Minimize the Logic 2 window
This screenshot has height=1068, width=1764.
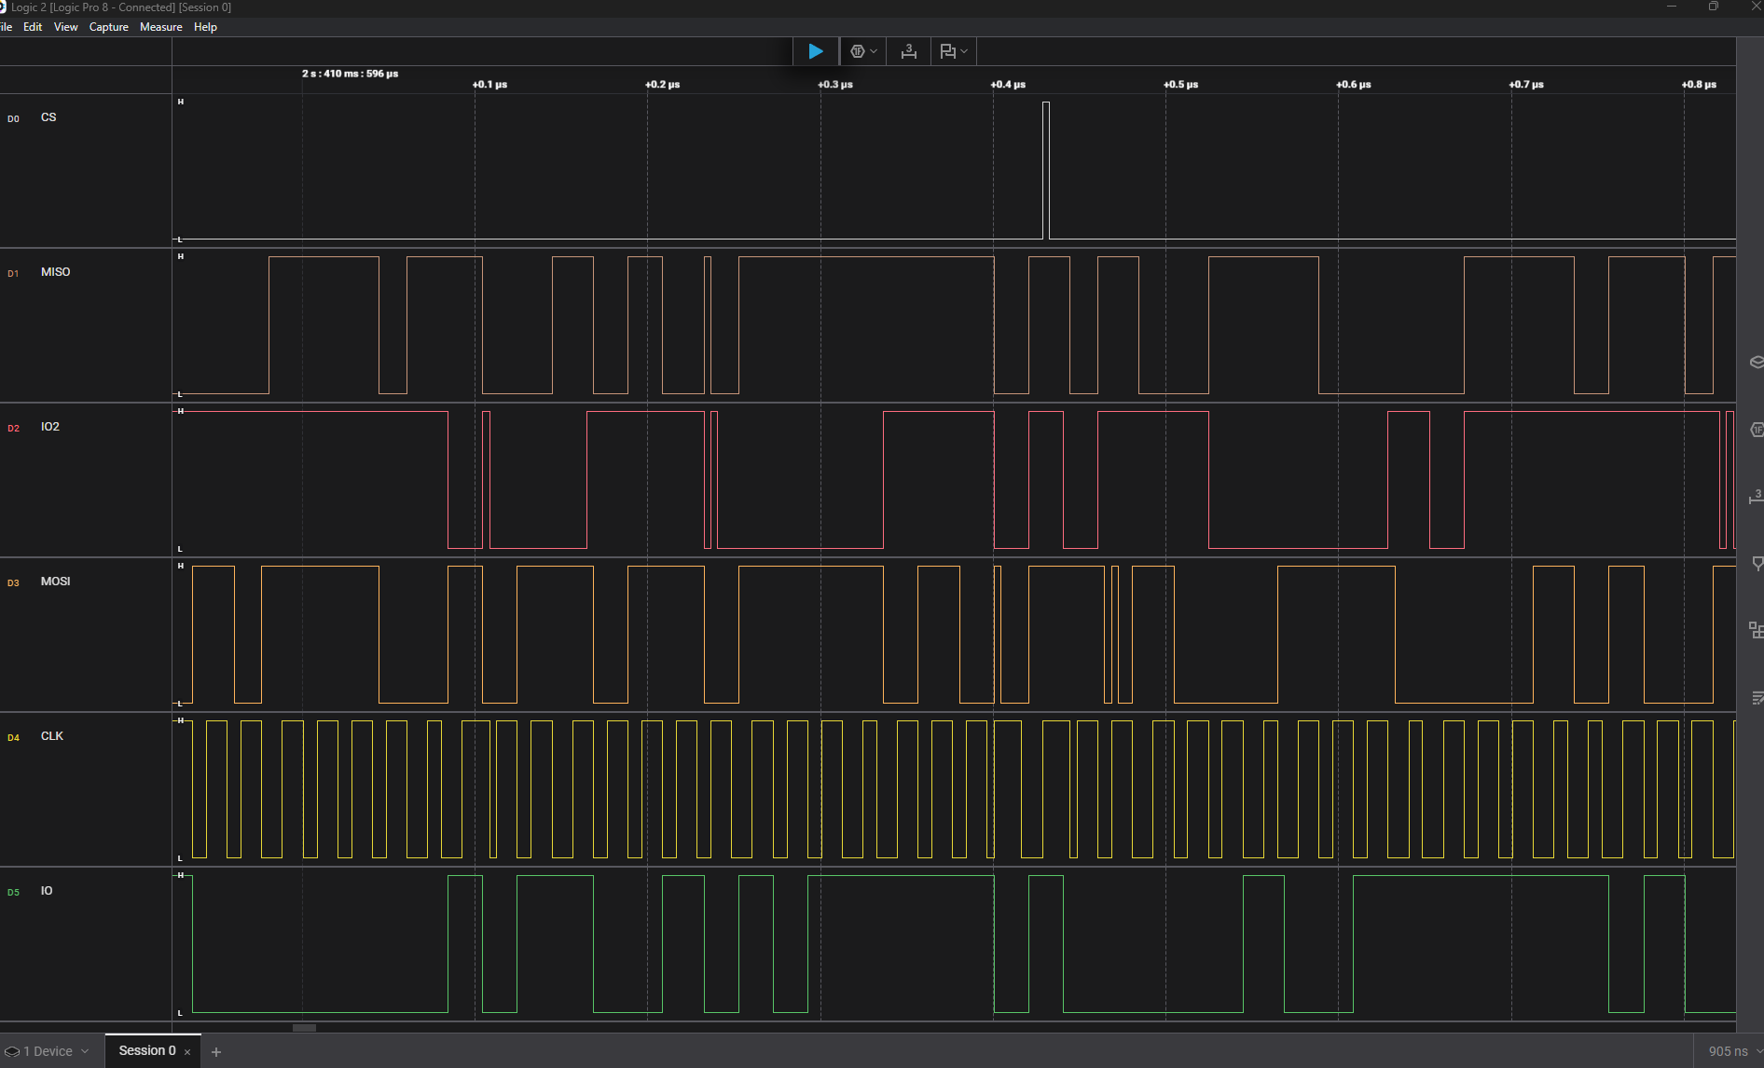(1671, 7)
